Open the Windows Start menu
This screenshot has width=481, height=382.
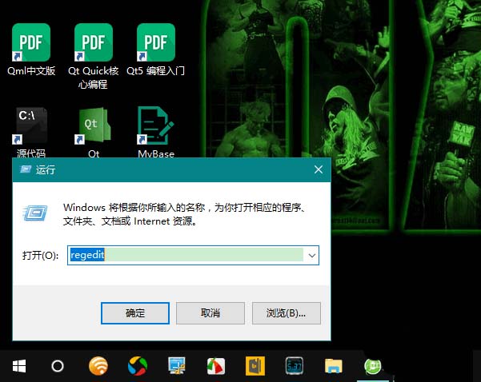pyautogui.click(x=19, y=366)
